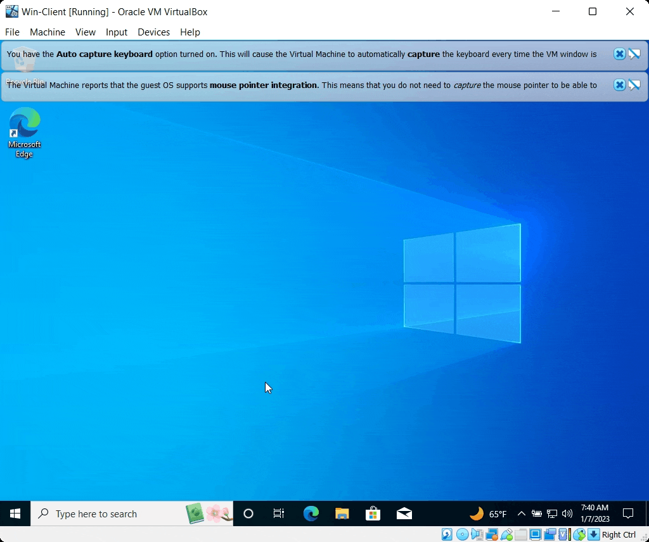Open the volume speaker tray icon

(x=567, y=514)
